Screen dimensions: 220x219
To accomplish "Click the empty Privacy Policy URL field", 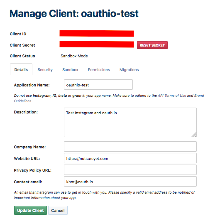I will click(130, 170).
